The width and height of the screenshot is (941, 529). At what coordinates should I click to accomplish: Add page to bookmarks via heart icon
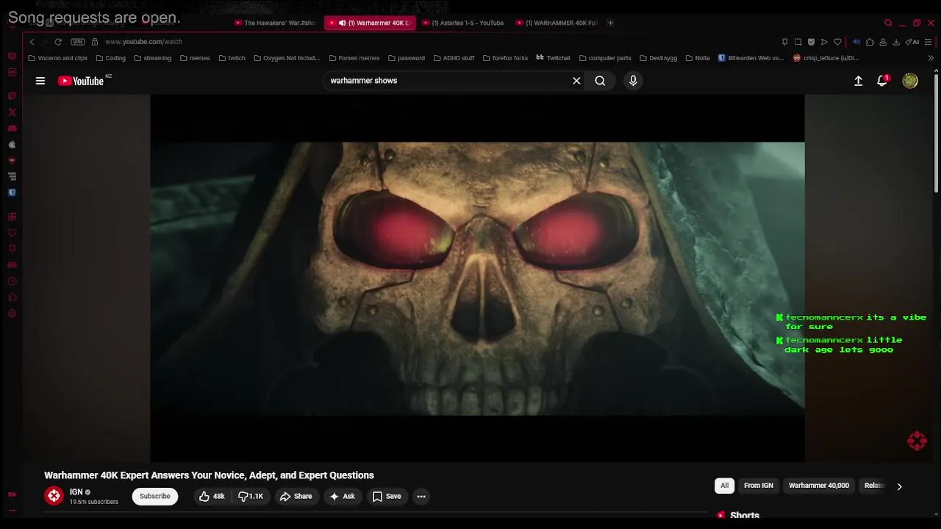click(837, 42)
